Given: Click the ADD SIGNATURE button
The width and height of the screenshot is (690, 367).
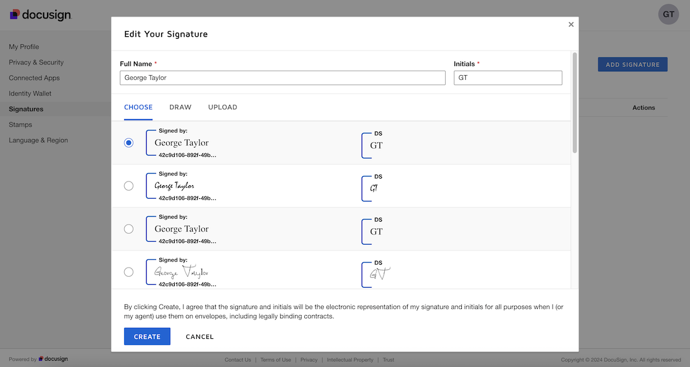Looking at the screenshot, I should 632,64.
